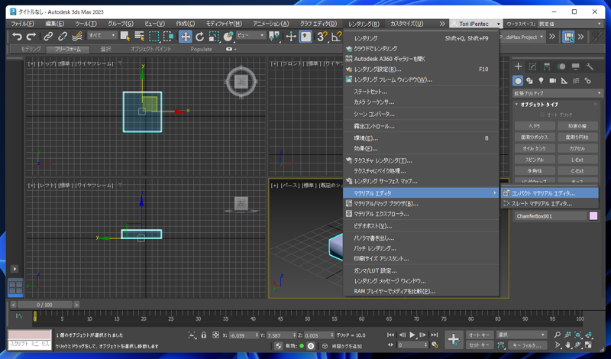Select the Helpers category icon

pyautogui.click(x=564, y=81)
